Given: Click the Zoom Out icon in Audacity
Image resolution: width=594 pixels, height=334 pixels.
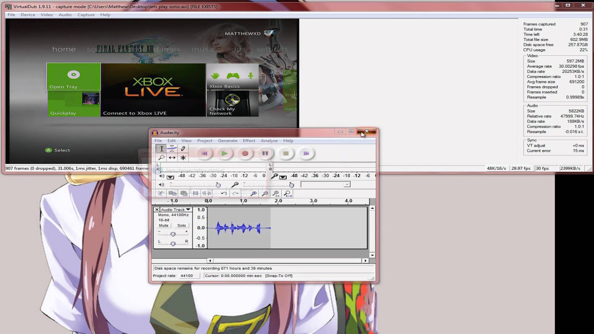Looking at the screenshot, I should click(265, 193).
